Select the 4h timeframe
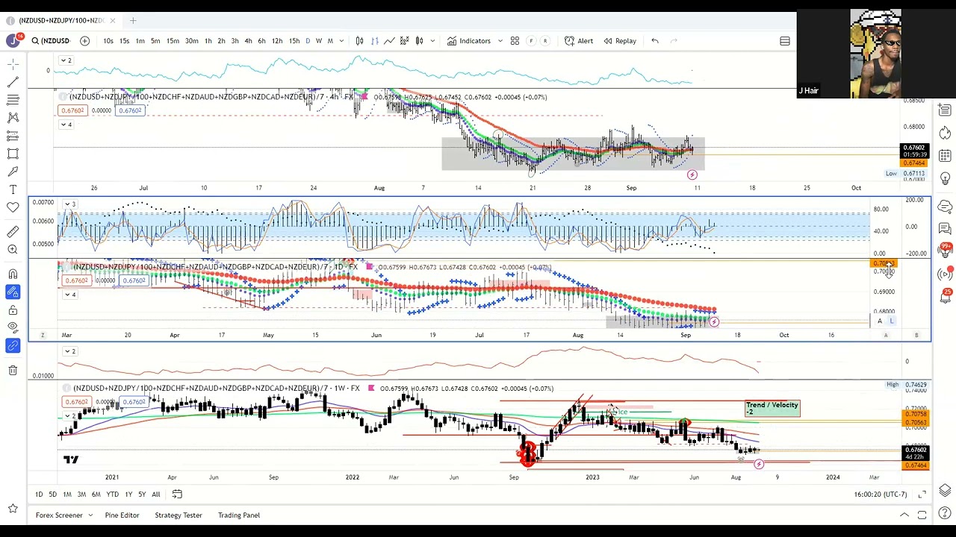This screenshot has height=537, width=956. [249, 41]
